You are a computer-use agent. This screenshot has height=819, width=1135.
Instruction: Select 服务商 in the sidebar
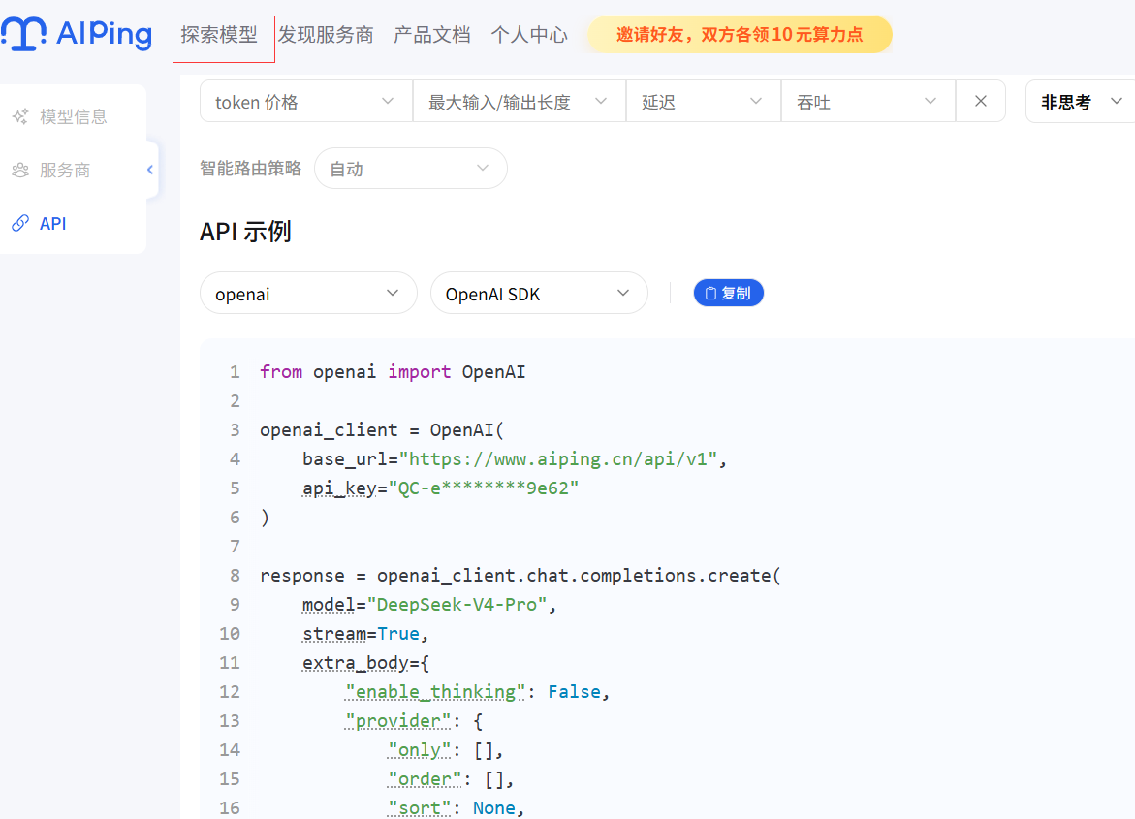pyautogui.click(x=65, y=171)
